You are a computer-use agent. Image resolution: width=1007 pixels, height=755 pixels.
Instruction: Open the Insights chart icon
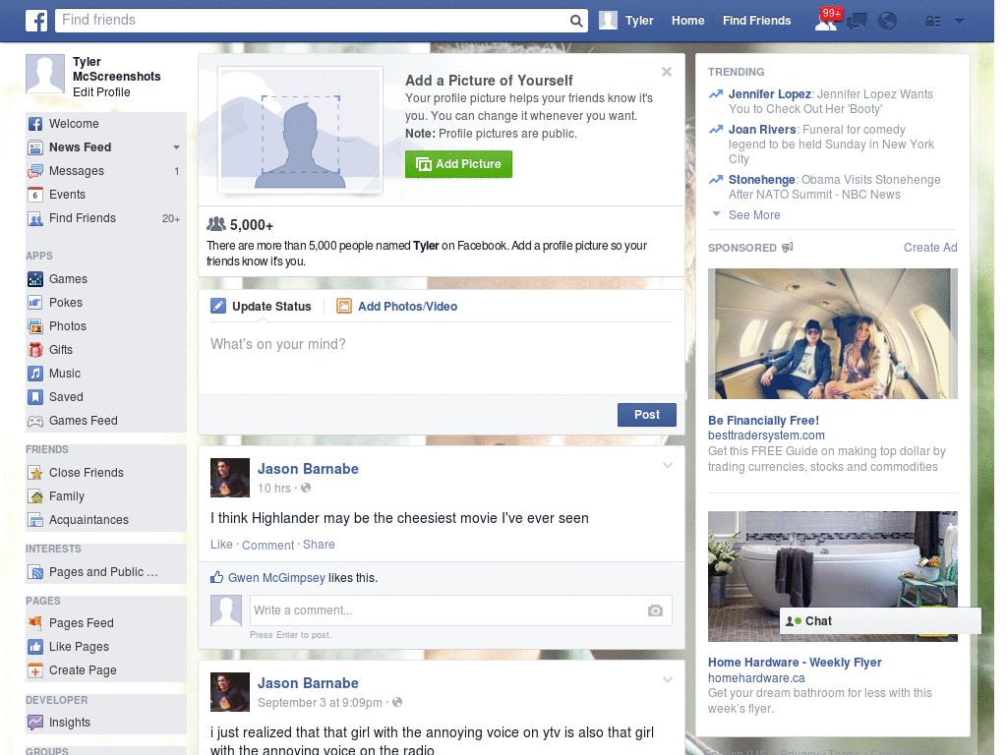(35, 723)
